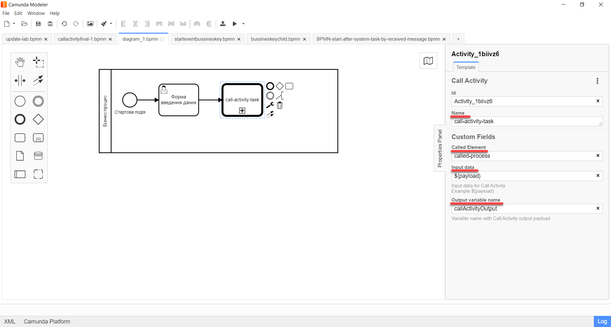Select the Стартова подія start event
The image size is (611, 327).
click(130, 100)
